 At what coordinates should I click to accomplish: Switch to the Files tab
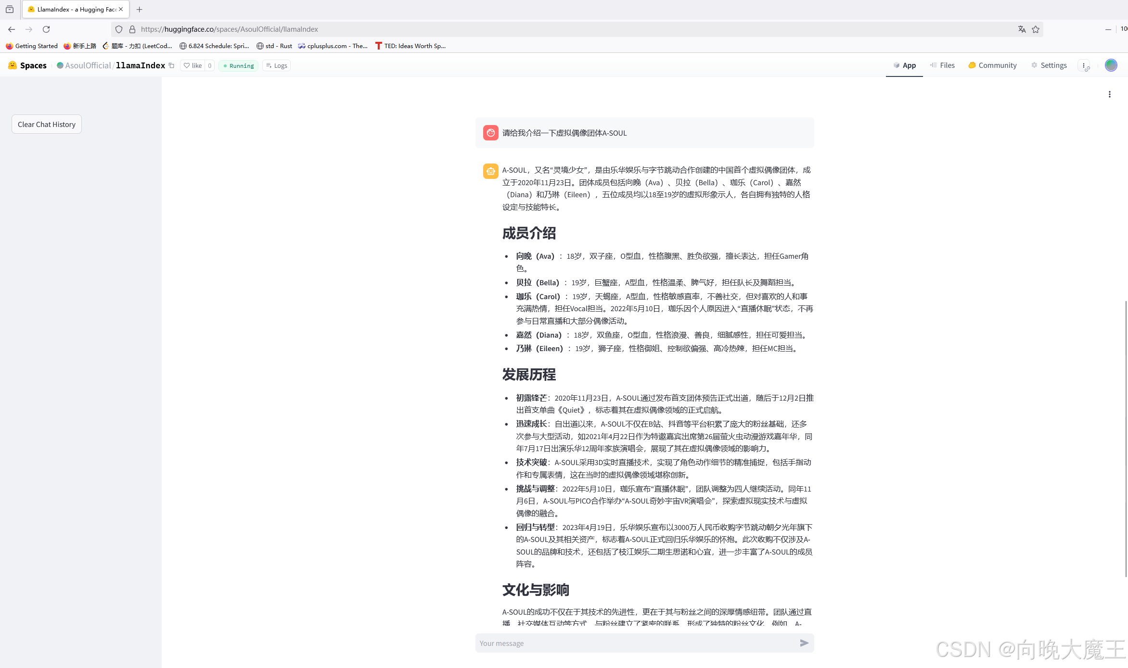pos(942,65)
